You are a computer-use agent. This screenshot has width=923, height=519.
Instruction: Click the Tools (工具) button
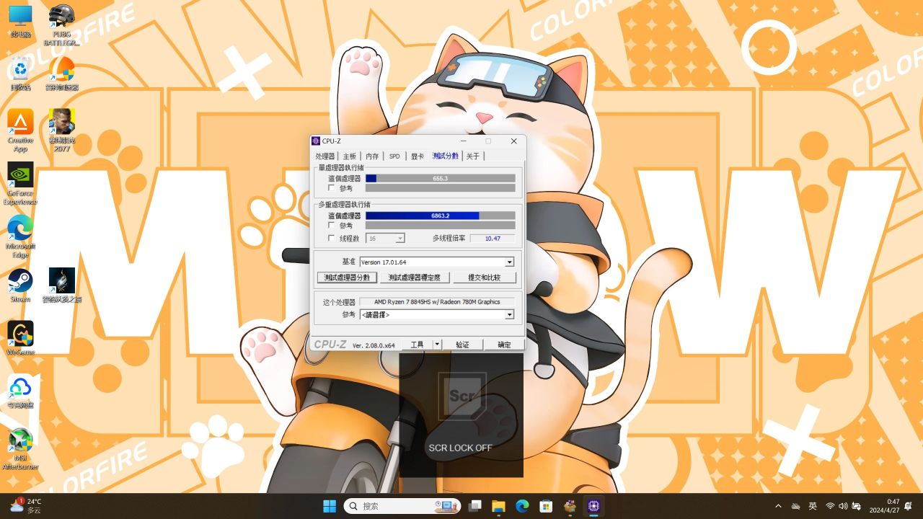pyautogui.click(x=418, y=345)
